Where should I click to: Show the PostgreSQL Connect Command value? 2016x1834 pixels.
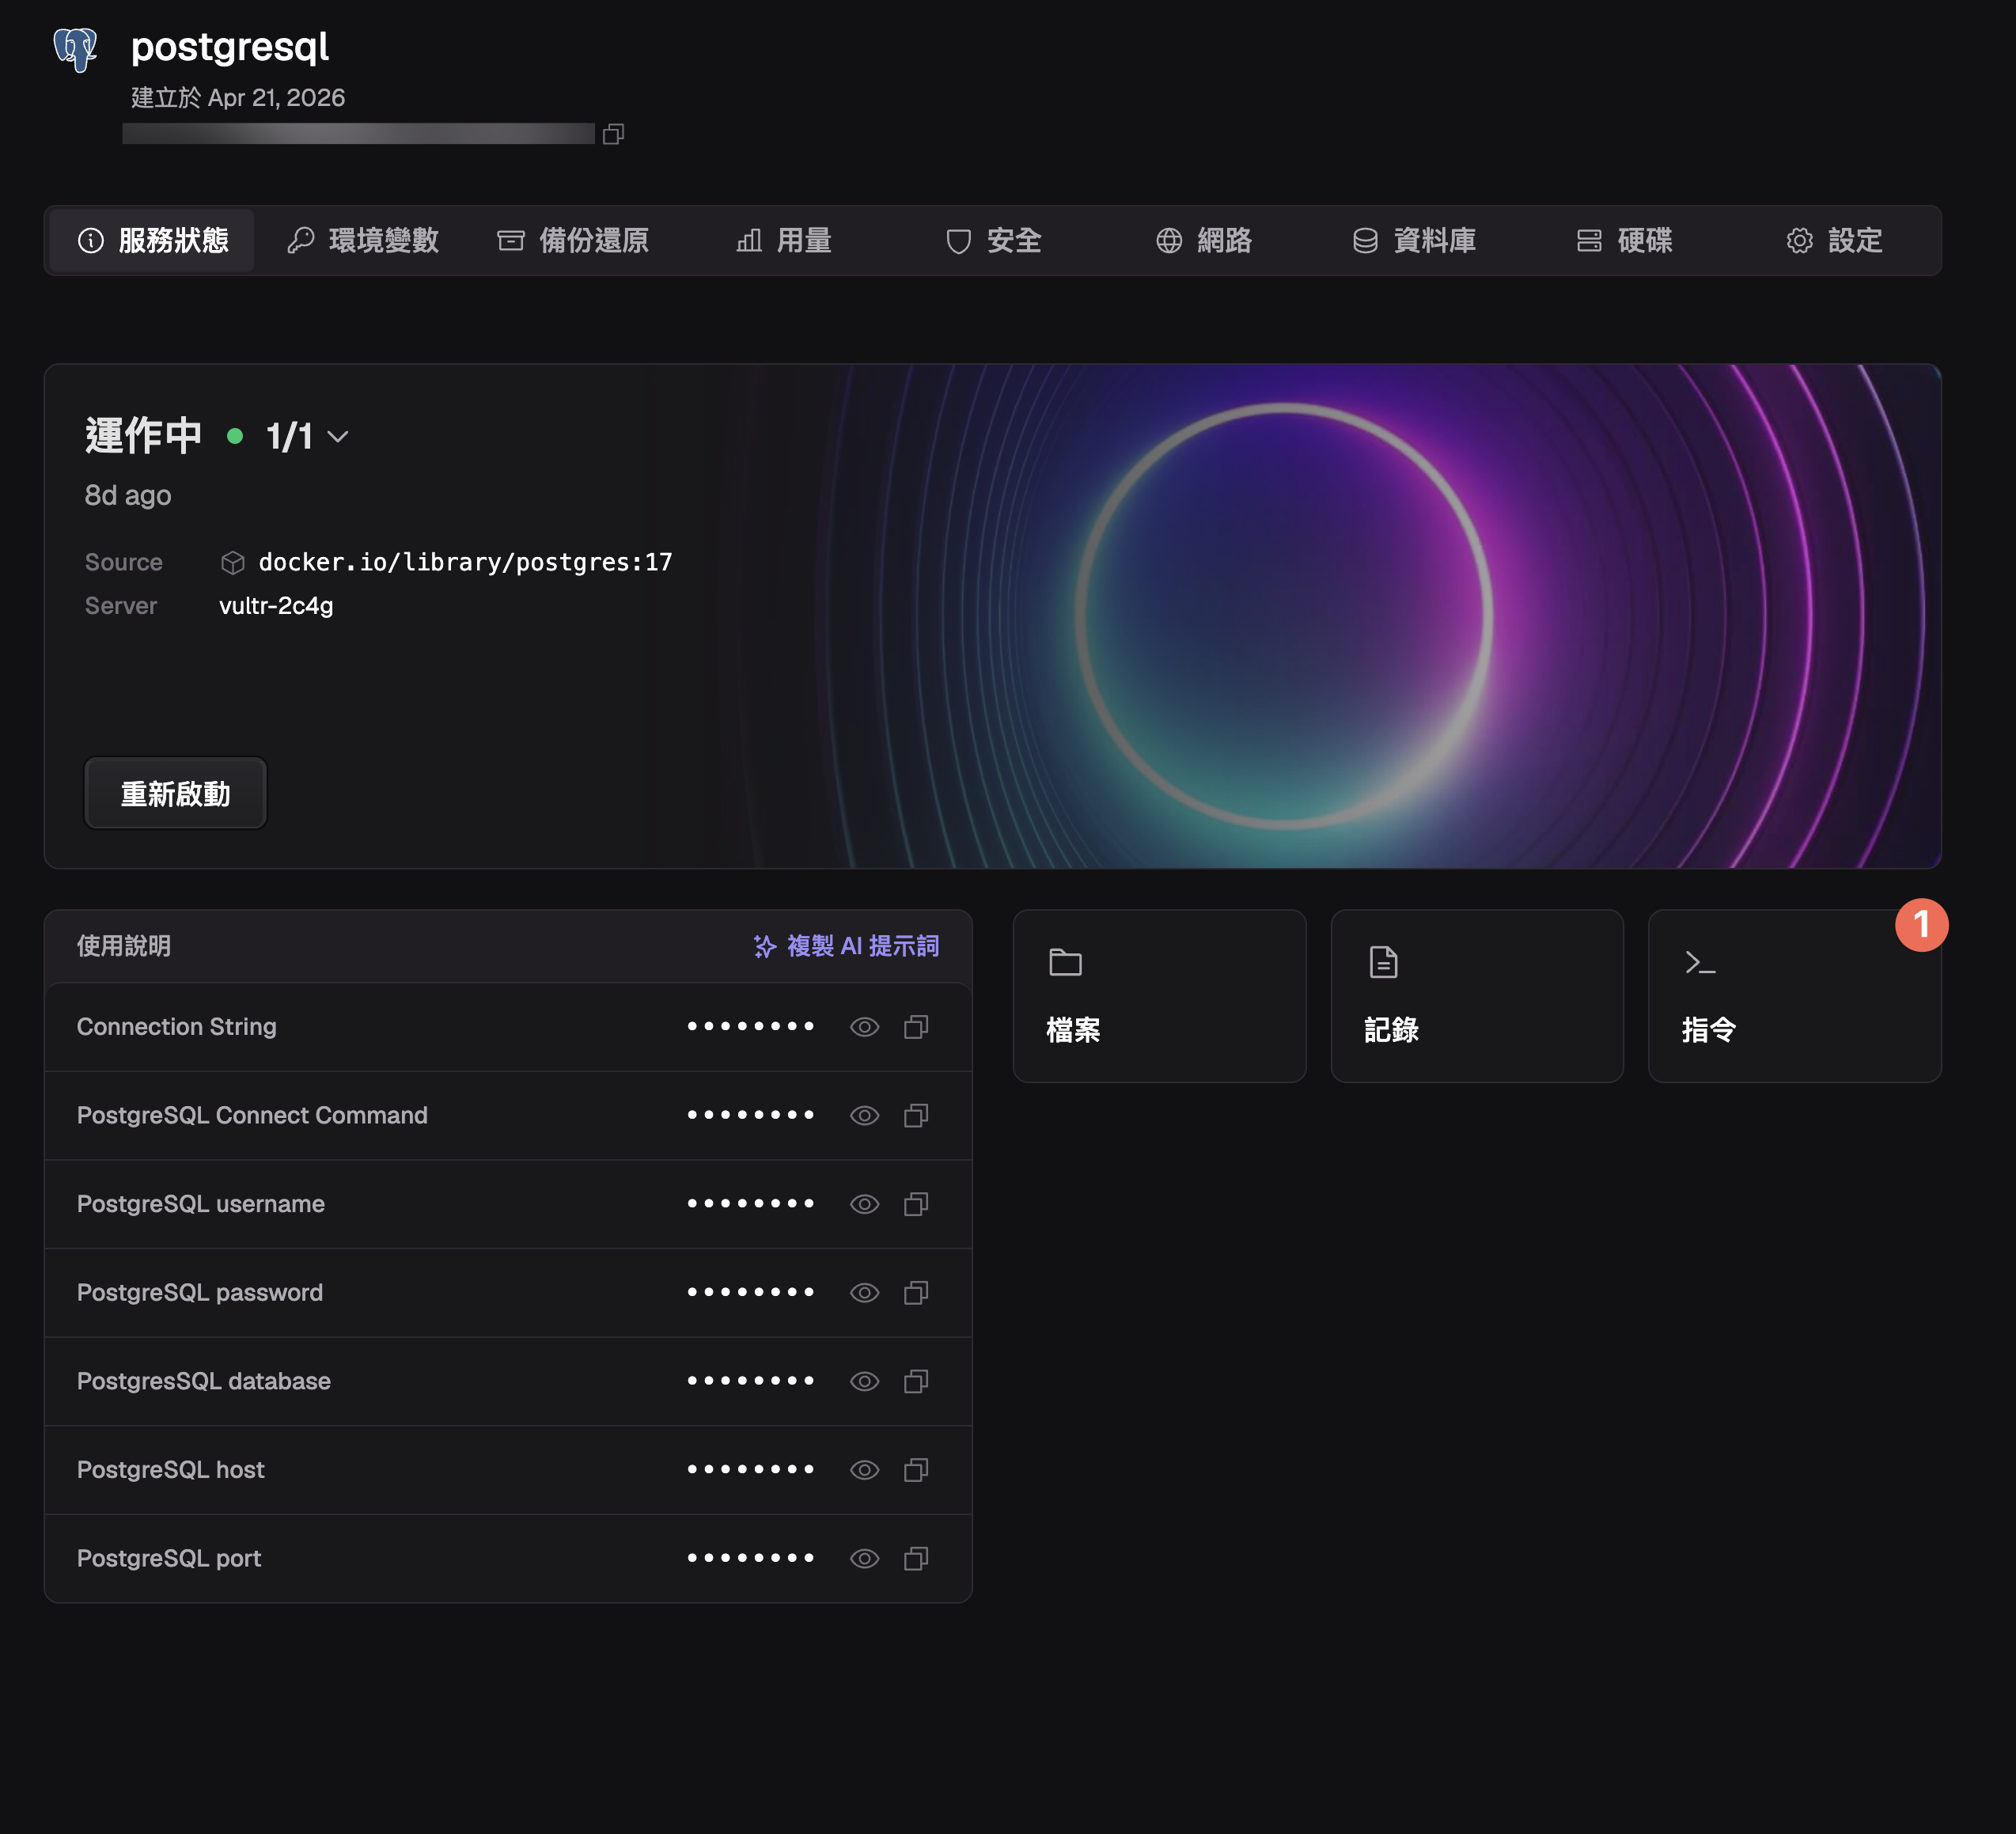[865, 1115]
